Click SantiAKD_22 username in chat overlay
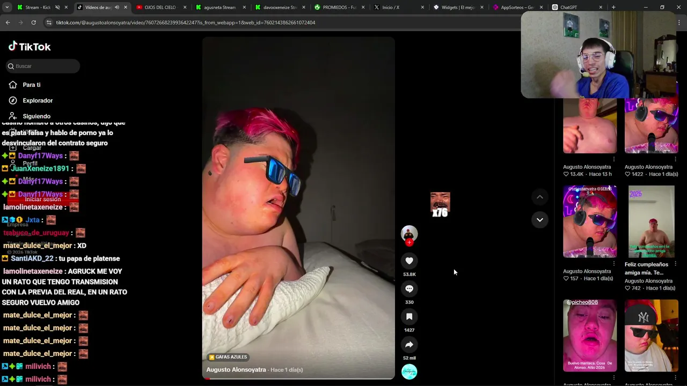 pyautogui.click(x=32, y=258)
